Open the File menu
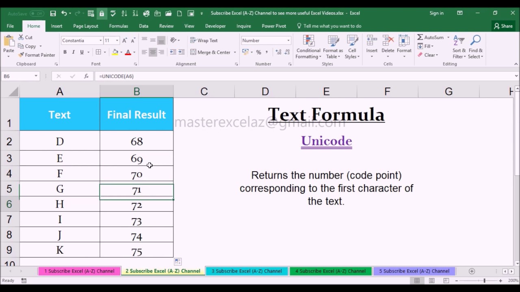This screenshot has width=520, height=292. pyautogui.click(x=10, y=26)
